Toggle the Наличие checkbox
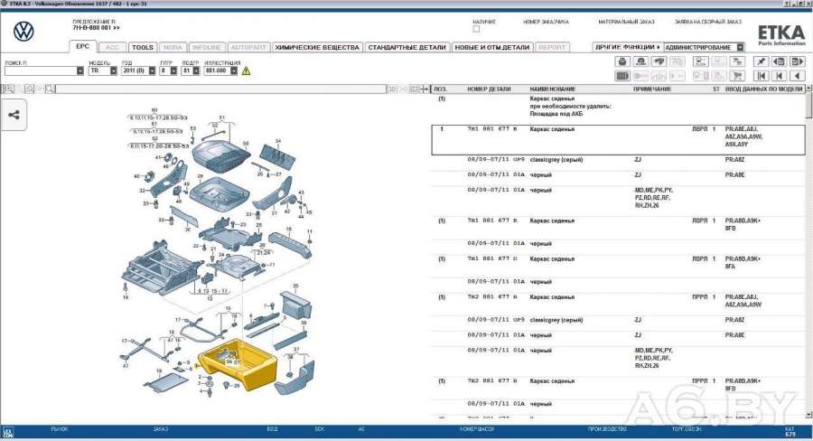This screenshot has width=813, height=441. coord(476,29)
